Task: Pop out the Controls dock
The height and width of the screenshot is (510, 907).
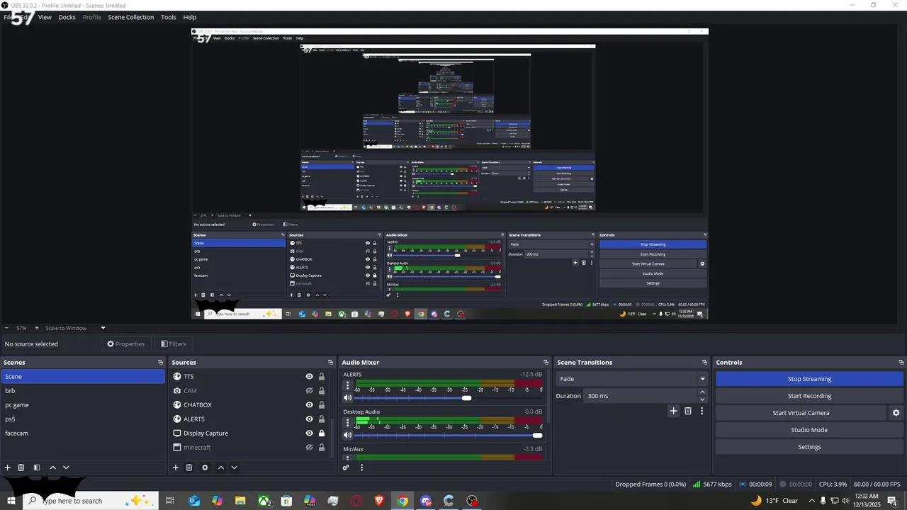Action: coord(901,362)
